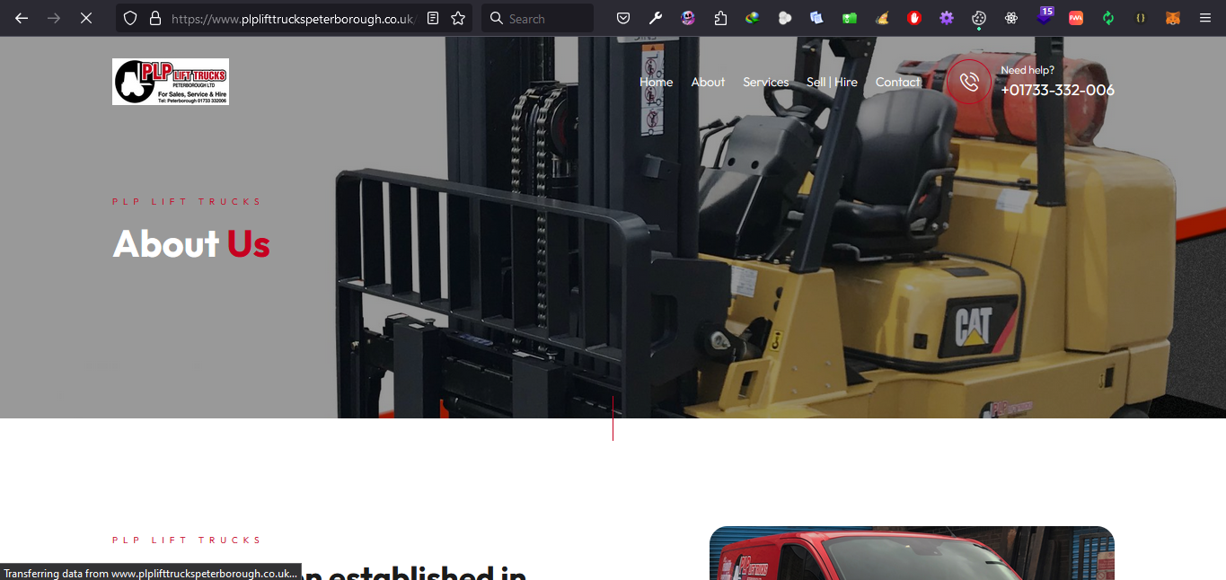Viewport: 1226px width, 580px height.
Task: Stop page loading with the X button
Action: pyautogui.click(x=86, y=18)
